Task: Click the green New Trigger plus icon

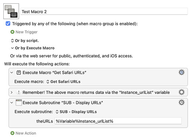Action: (x=12, y=32)
